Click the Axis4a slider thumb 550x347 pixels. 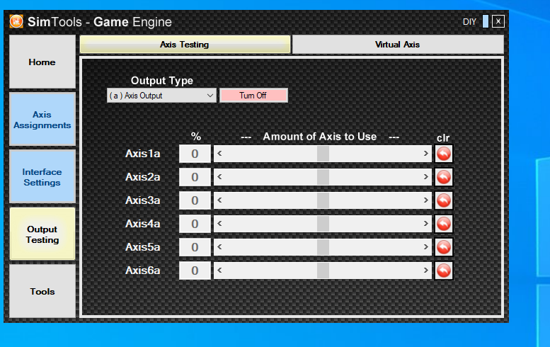pyautogui.click(x=323, y=224)
